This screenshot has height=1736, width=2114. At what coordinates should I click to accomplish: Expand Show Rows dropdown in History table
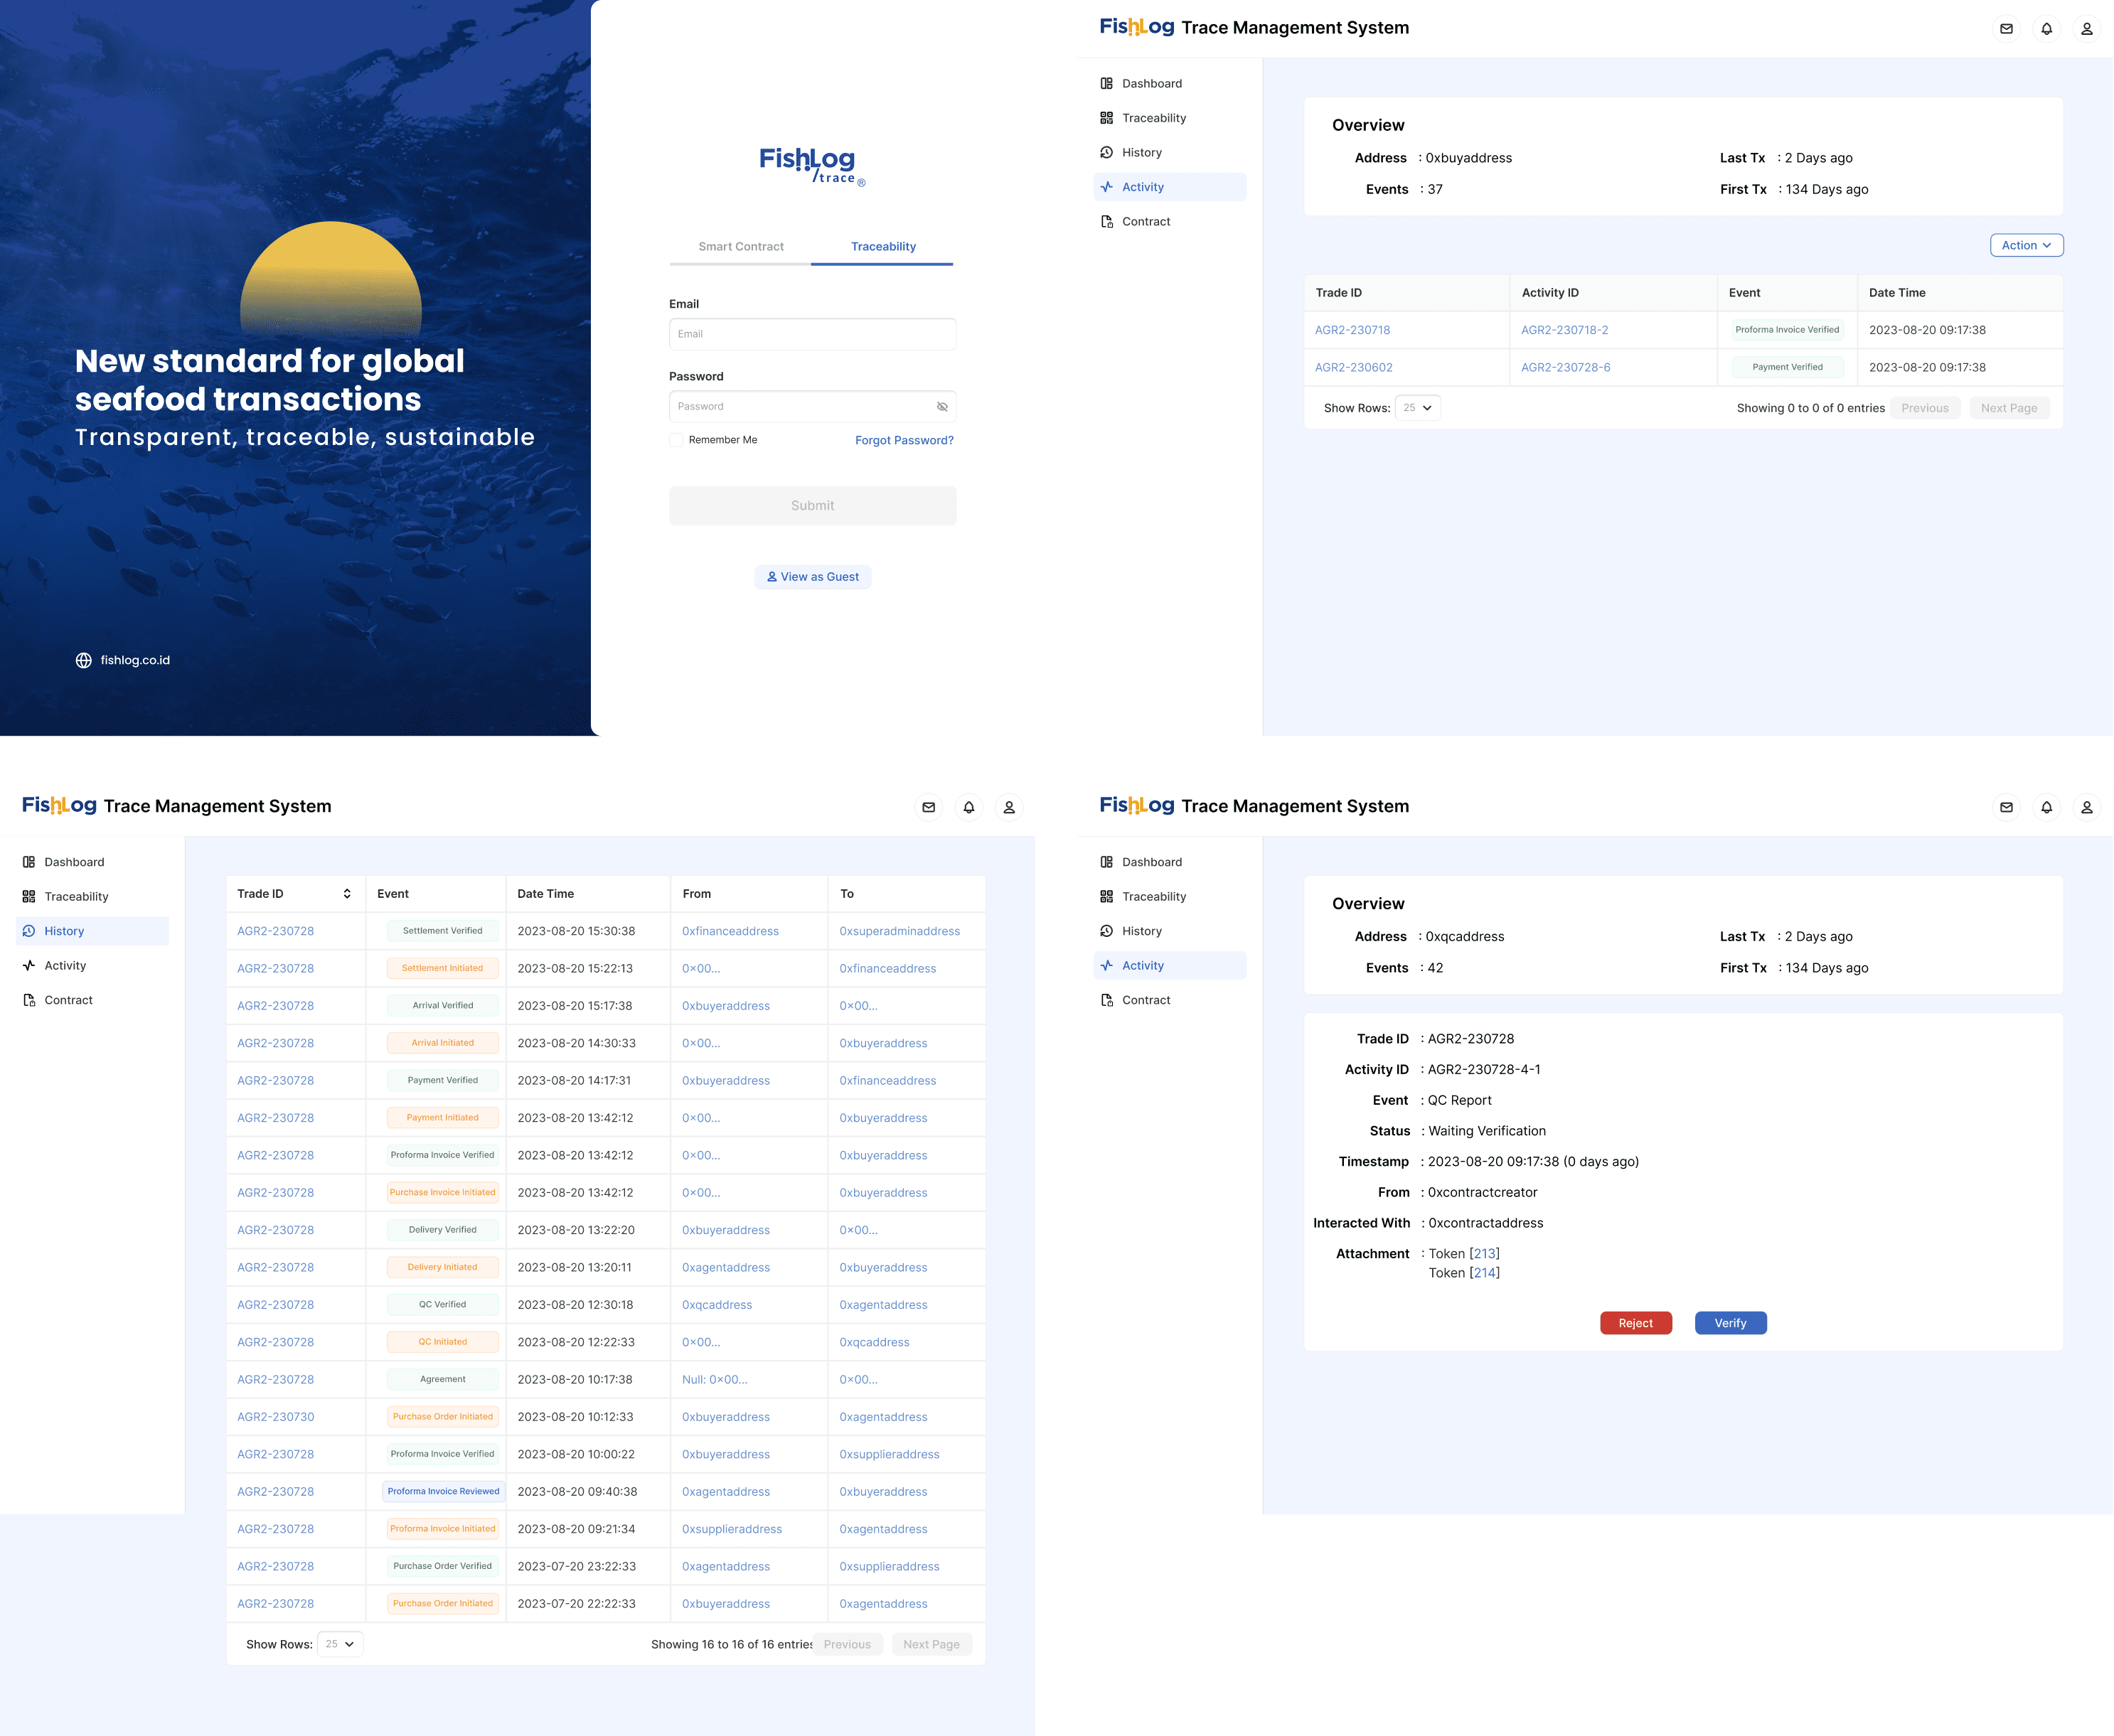[340, 1644]
